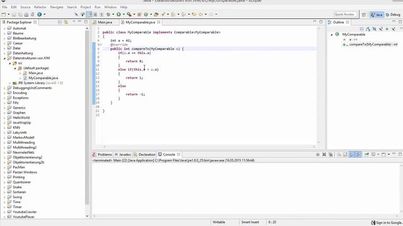Toggle Link with Editor in Package Explorer
Image resolution: width=403 pixels, height=226 pixels.
(66, 23)
